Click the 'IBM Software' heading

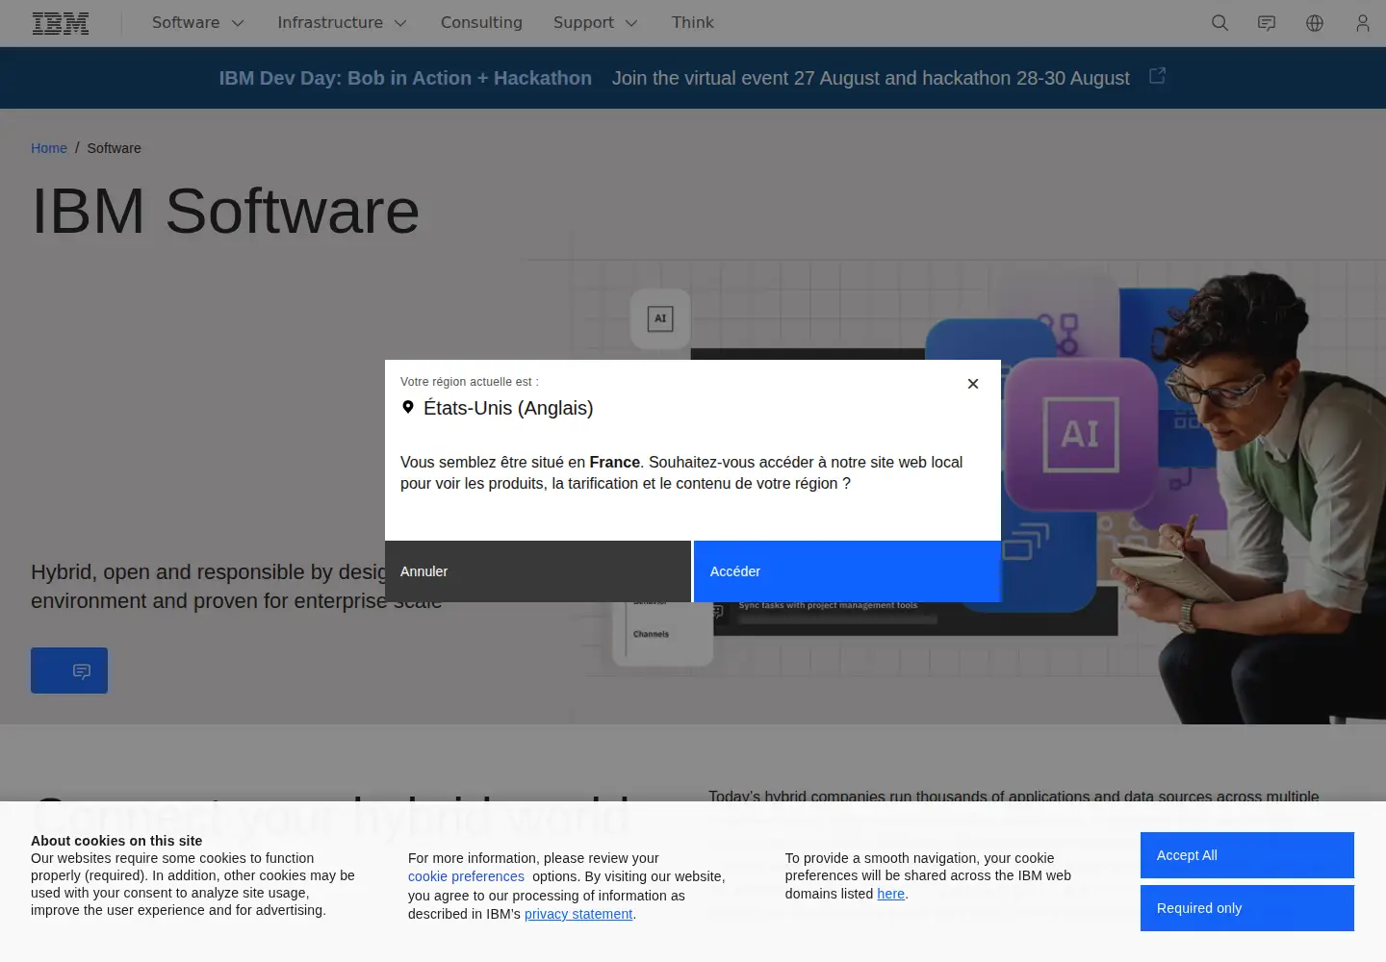point(225,211)
